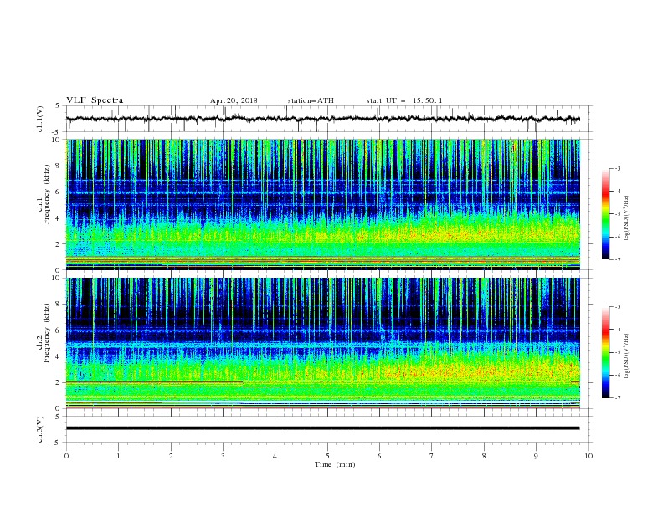
Task: Click the ch.3 flat black voltage trace
Action: [x=322, y=428]
